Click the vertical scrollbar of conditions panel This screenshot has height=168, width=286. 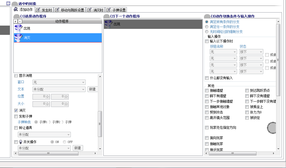(x=278, y=60)
